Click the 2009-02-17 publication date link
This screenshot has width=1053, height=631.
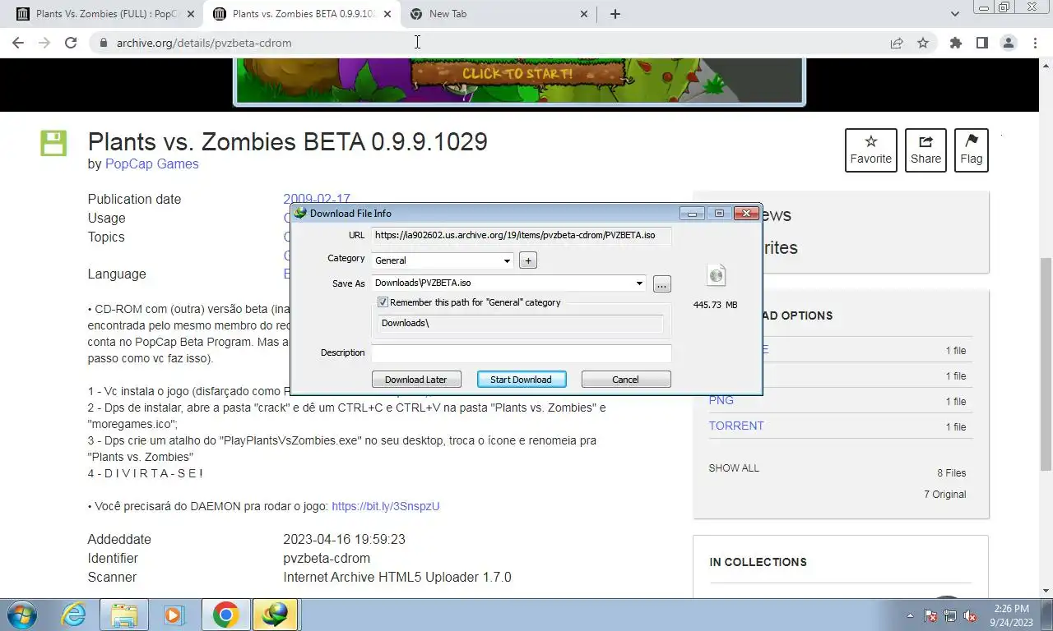(317, 199)
